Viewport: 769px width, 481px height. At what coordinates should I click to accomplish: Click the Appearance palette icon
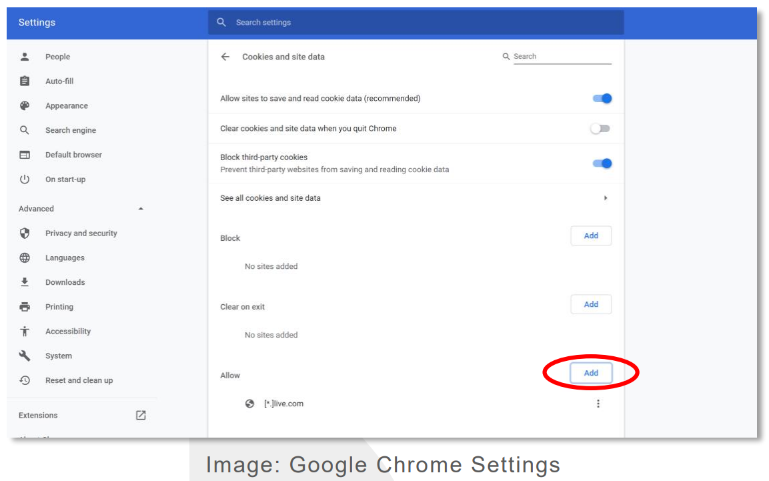pos(25,105)
